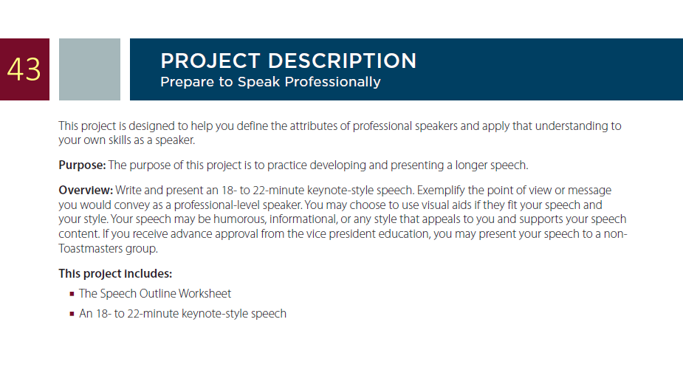Image resolution: width=683 pixels, height=370 pixels.
Task: Click the 18- to 22-minute keynote-style speech bullet item
Action: coord(183,314)
